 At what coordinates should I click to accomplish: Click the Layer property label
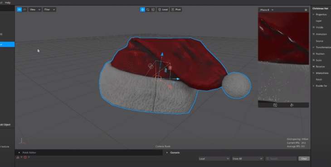point(319,21)
